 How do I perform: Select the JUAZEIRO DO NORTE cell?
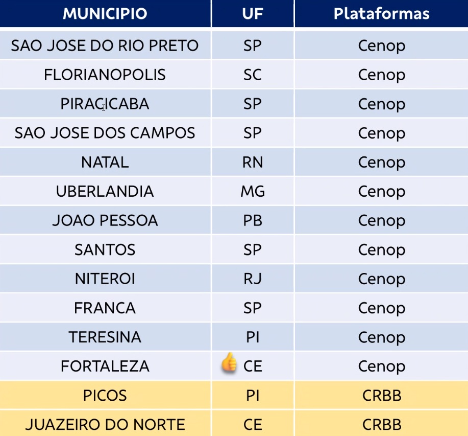pos(105,424)
